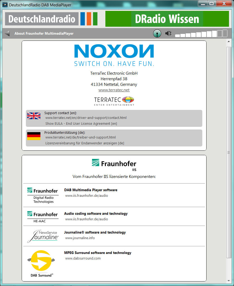The width and height of the screenshot is (234, 286).
Task: Open English support contact URL
Action: point(86,118)
